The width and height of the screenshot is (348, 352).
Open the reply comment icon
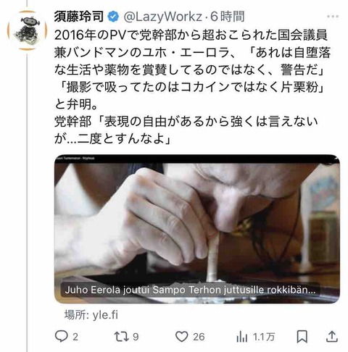pyautogui.click(x=61, y=336)
